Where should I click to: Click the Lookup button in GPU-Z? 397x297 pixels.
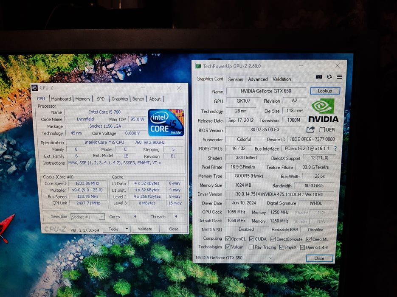tap(325, 91)
